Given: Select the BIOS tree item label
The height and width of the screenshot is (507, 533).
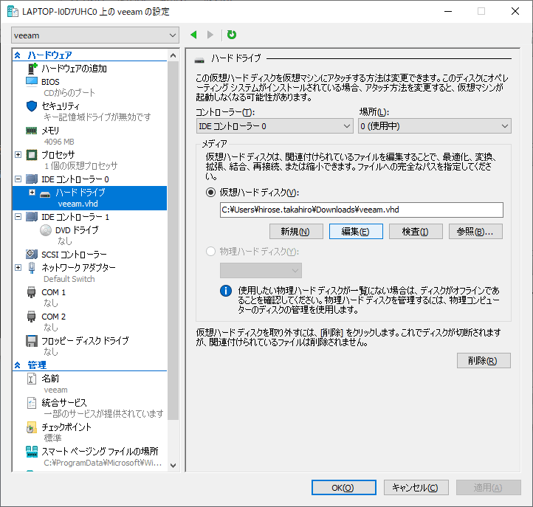Looking at the screenshot, I should (x=50, y=82).
